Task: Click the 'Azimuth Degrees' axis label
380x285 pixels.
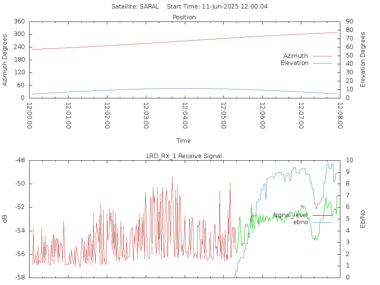Action: point(4,60)
